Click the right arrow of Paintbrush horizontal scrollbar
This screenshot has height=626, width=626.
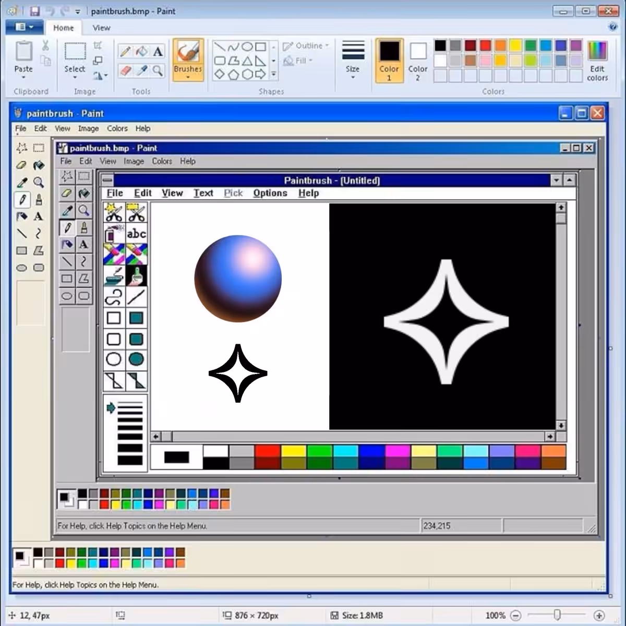550,436
